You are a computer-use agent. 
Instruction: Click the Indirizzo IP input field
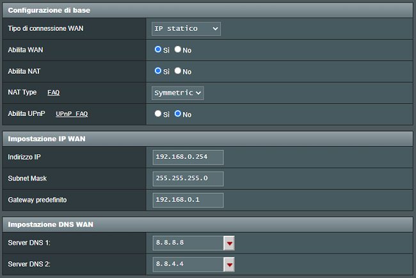[x=188, y=157]
